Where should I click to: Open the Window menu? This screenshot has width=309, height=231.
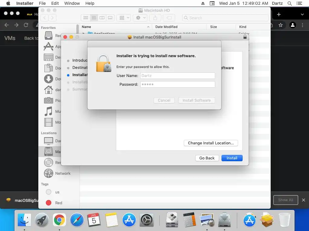pos(72,3)
